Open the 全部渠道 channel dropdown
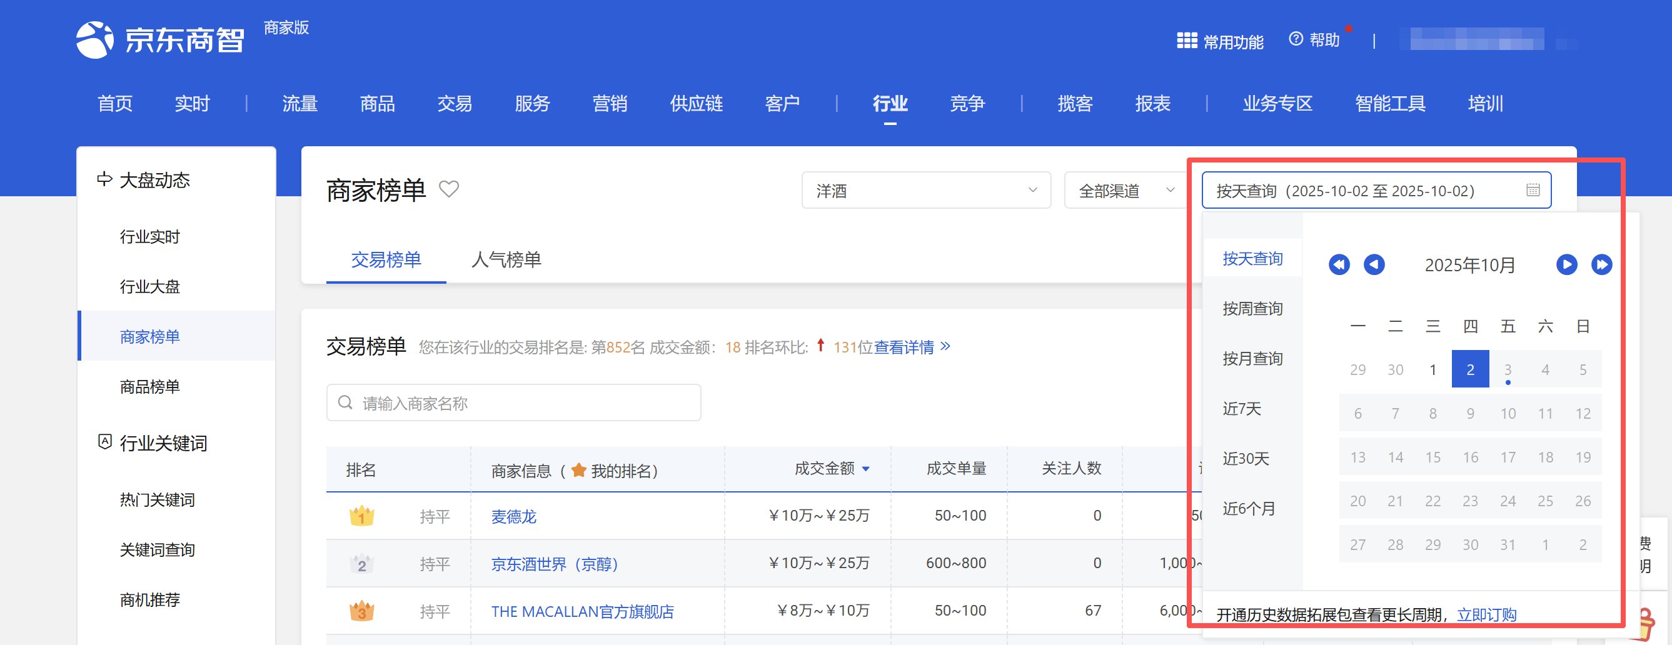 pos(1127,190)
